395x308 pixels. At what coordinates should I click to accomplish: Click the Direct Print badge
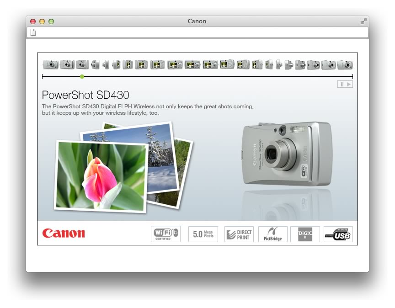(x=239, y=234)
